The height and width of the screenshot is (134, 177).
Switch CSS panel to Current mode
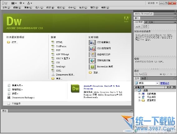(145, 27)
